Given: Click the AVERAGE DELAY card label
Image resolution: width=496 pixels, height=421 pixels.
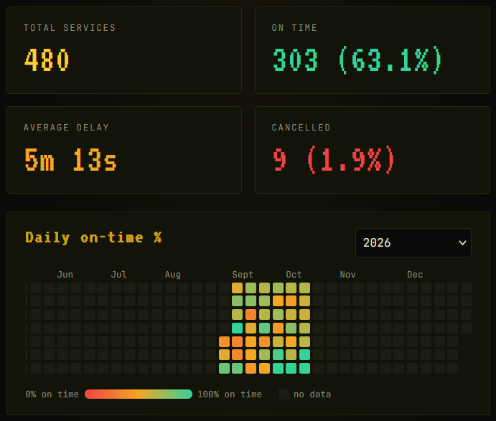Looking at the screenshot, I should click(x=66, y=128).
